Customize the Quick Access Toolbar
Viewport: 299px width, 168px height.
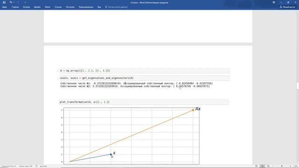pos(25,2)
